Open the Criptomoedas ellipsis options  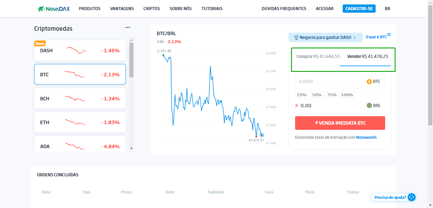pos(128,27)
